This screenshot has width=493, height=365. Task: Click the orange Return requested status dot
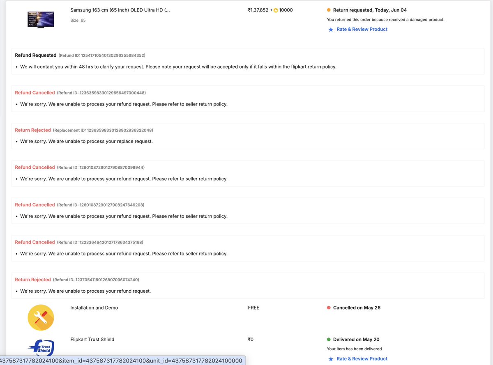click(329, 10)
